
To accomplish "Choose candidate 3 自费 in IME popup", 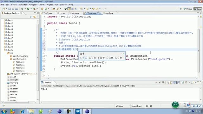I will click(x=101, y=58).
